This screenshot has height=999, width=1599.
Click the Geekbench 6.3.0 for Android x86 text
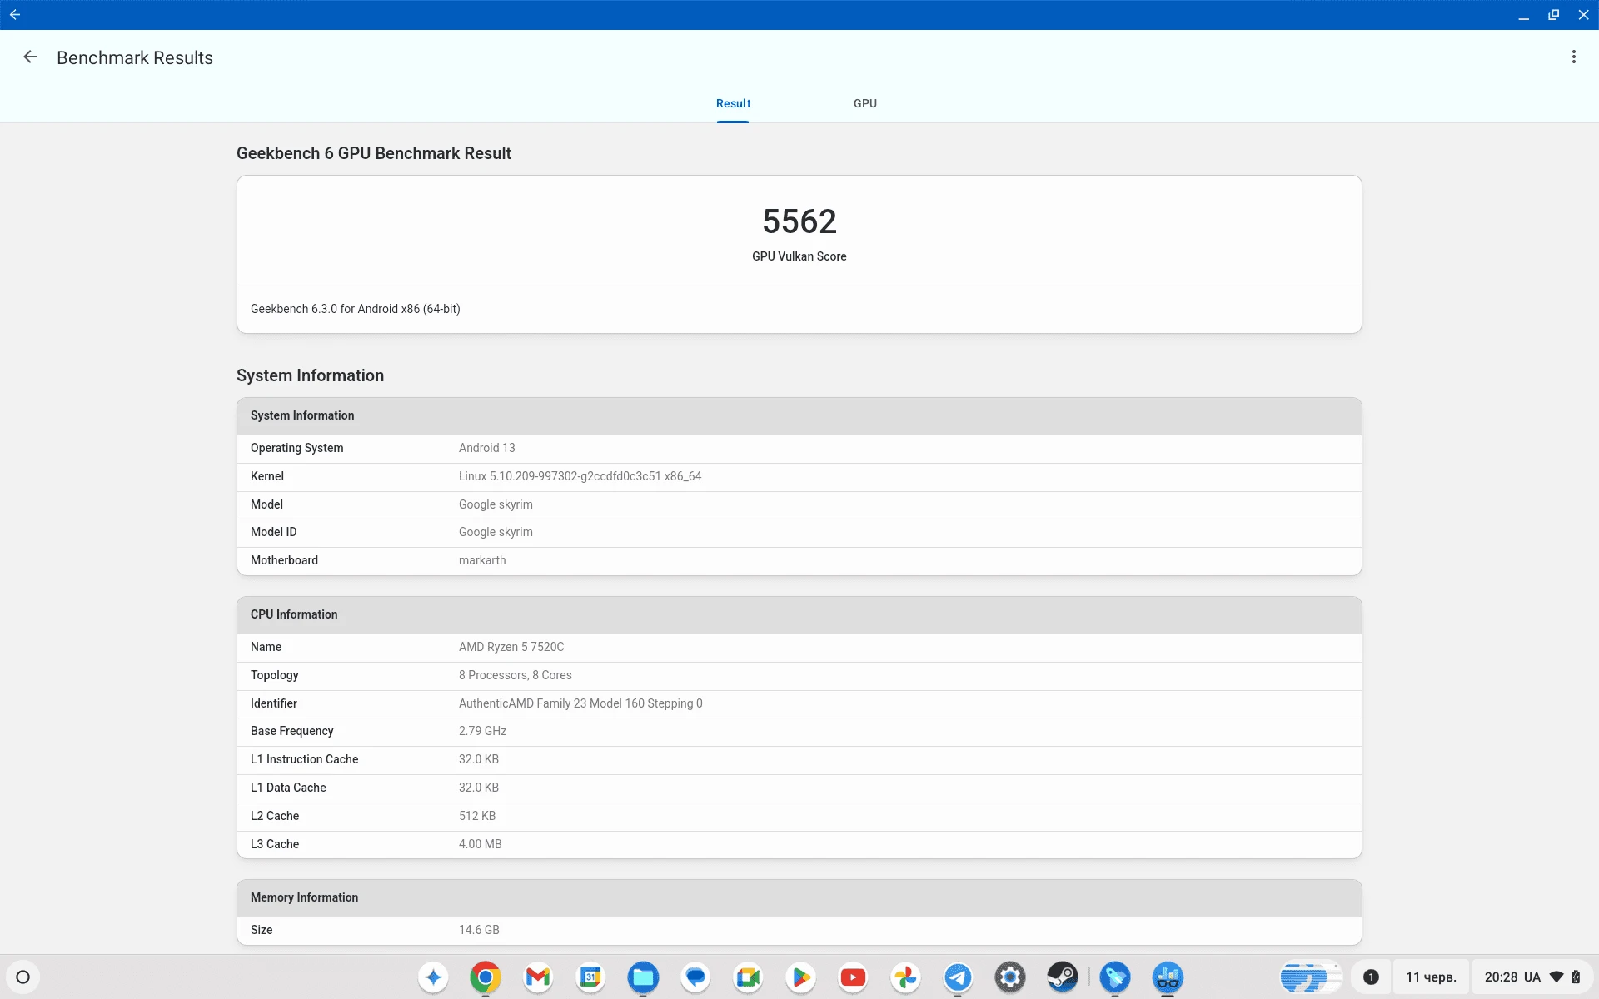pos(356,309)
